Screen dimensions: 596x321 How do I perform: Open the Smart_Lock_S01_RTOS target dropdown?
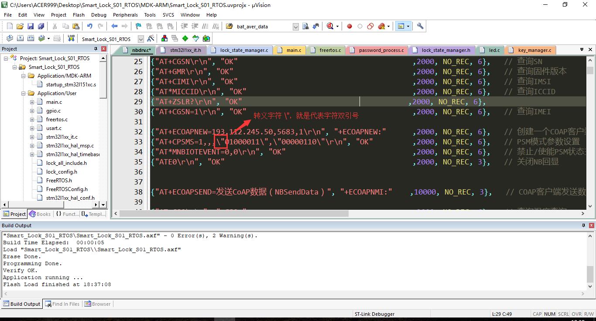tap(140, 39)
